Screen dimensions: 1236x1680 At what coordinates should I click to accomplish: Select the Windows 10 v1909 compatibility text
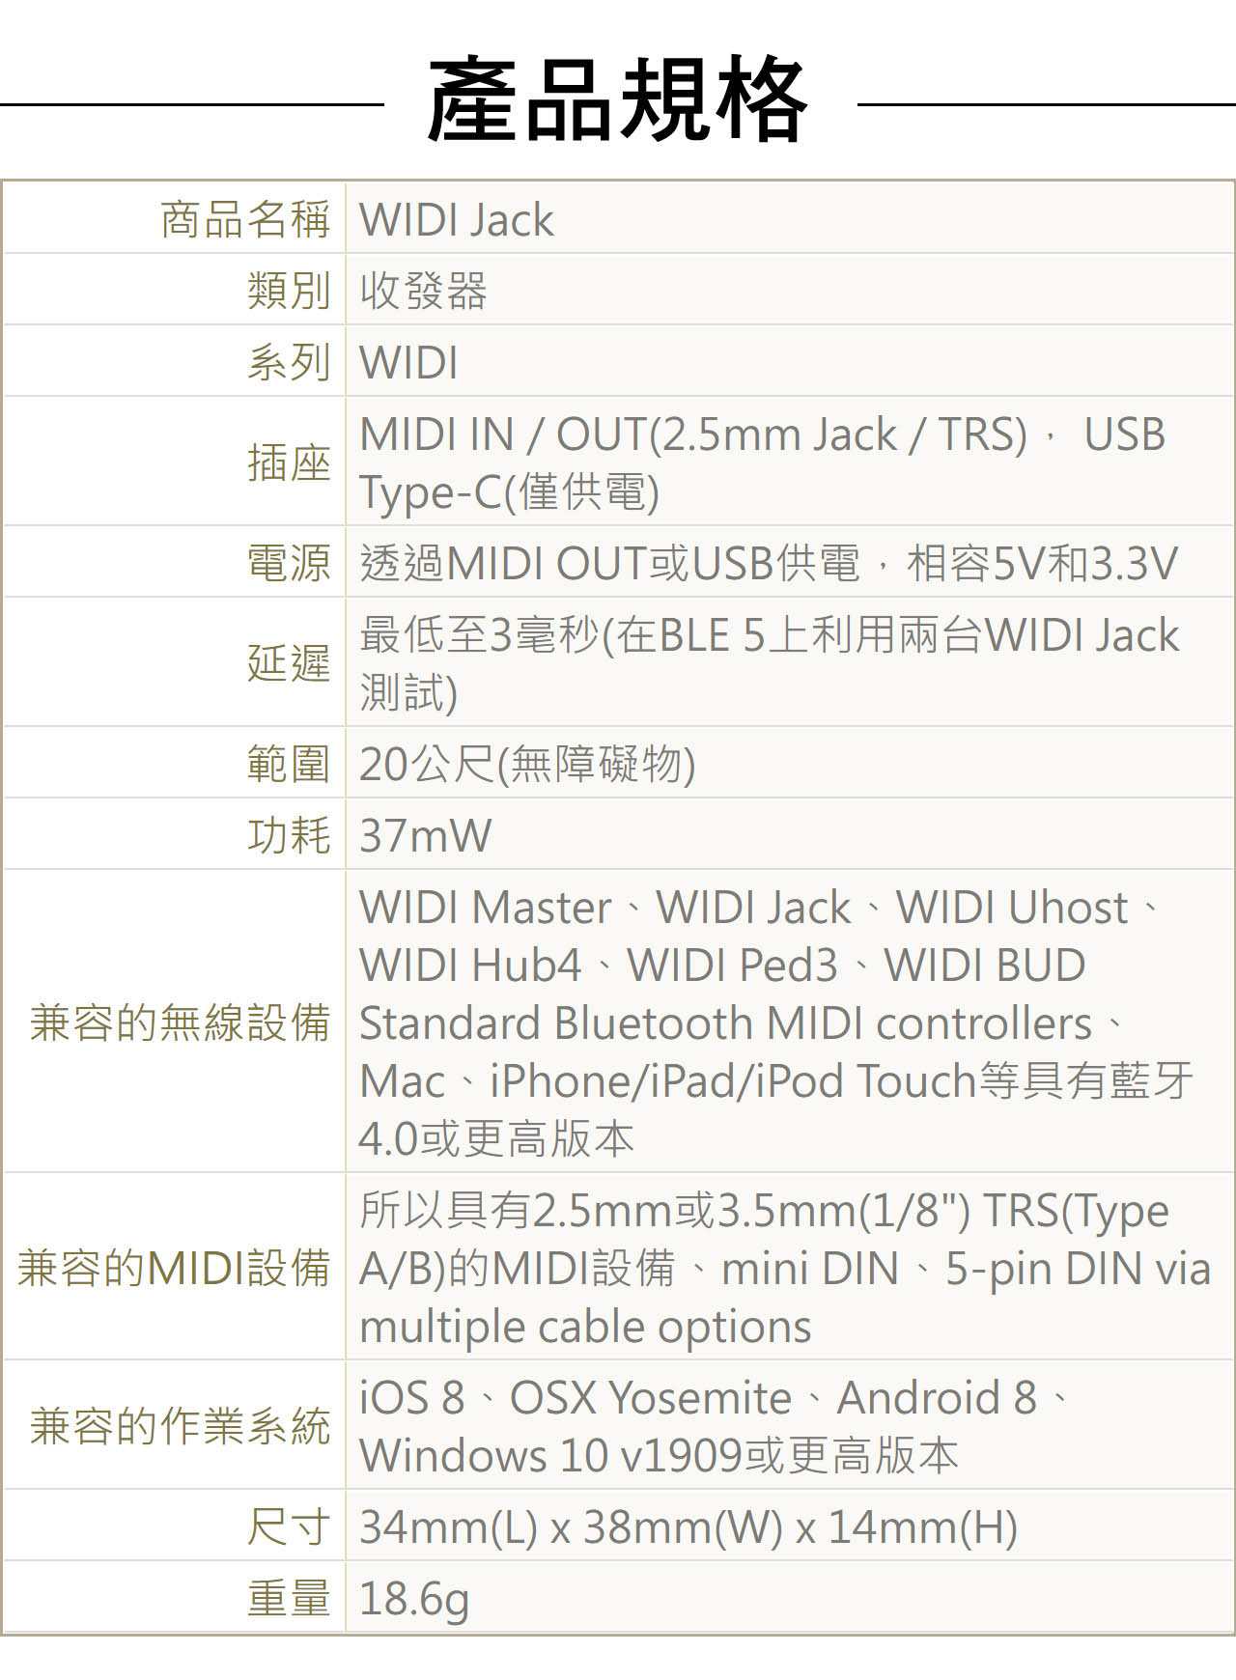click(x=551, y=1455)
